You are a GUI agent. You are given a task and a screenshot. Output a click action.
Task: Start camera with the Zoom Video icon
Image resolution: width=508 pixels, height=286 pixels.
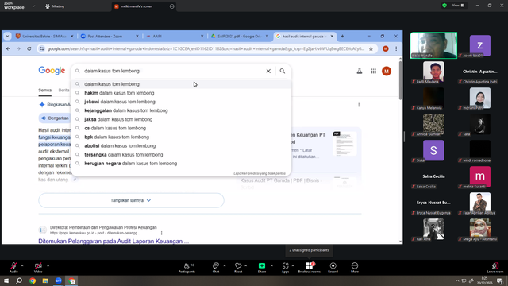(38, 266)
